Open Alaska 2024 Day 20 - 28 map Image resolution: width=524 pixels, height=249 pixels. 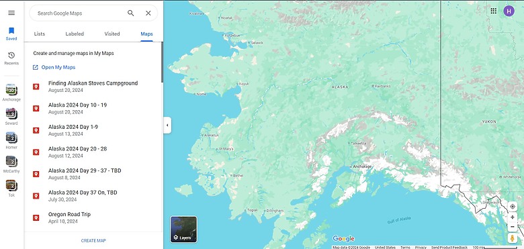93,152
